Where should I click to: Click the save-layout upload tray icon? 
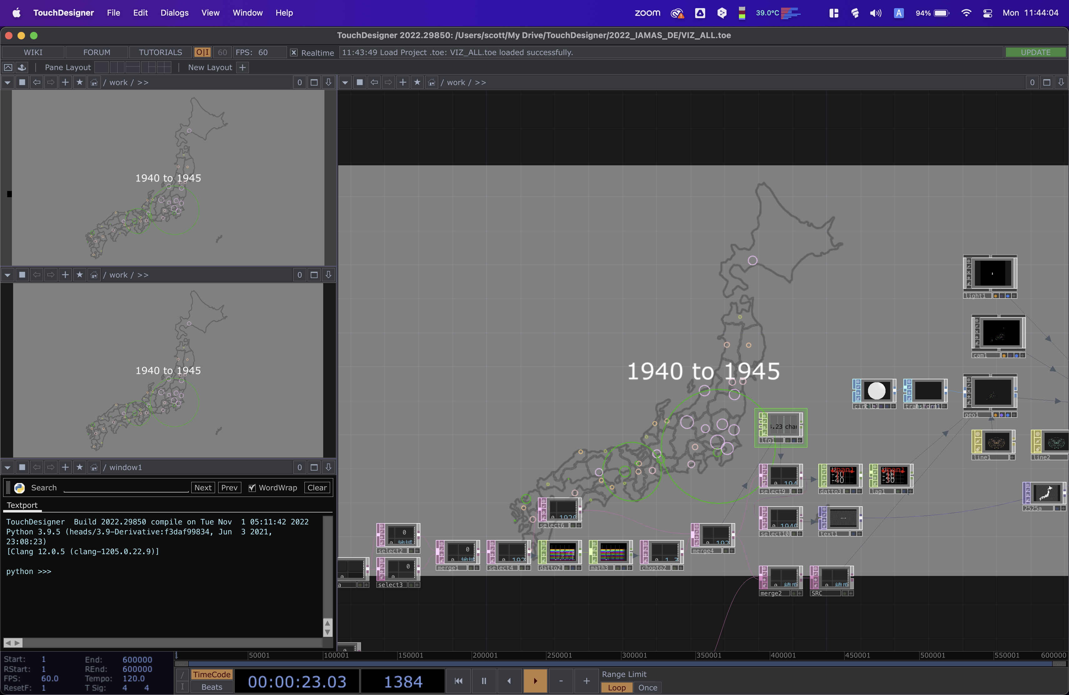[x=22, y=67]
